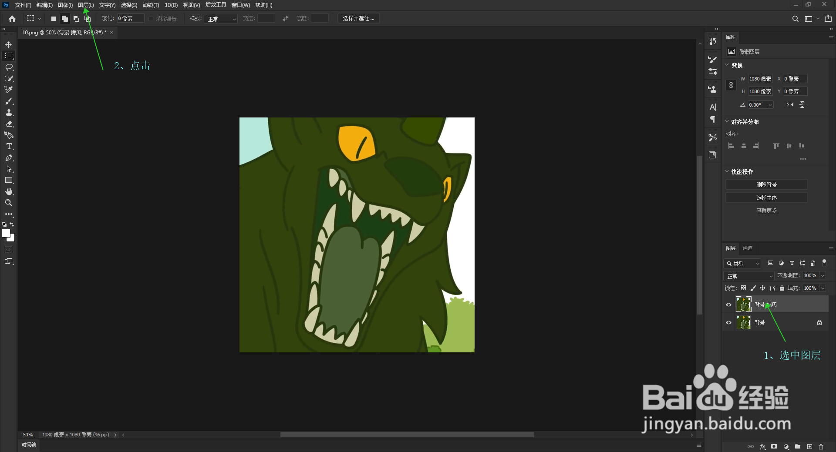Viewport: 836px width, 452px height.
Task: Select the Eraser tool
Action: tap(9, 124)
